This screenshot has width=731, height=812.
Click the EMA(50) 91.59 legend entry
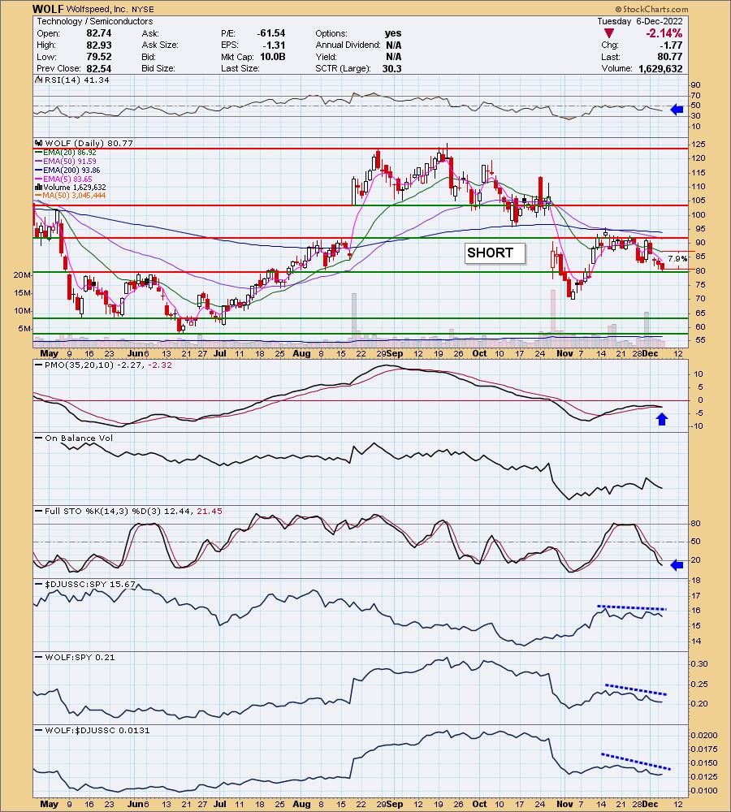click(x=66, y=161)
